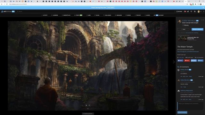Open Eddie Mendoza's profile name link
Screen dimensions: 205x115
[189, 20]
